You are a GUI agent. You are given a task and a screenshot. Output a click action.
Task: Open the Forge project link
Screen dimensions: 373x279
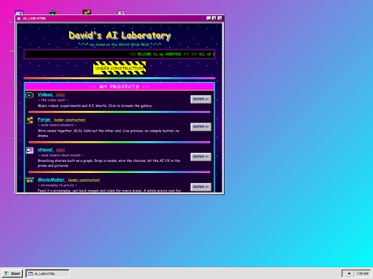pyautogui.click(x=44, y=120)
